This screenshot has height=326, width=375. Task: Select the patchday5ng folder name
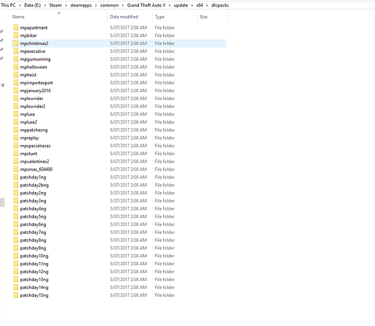[33, 216]
